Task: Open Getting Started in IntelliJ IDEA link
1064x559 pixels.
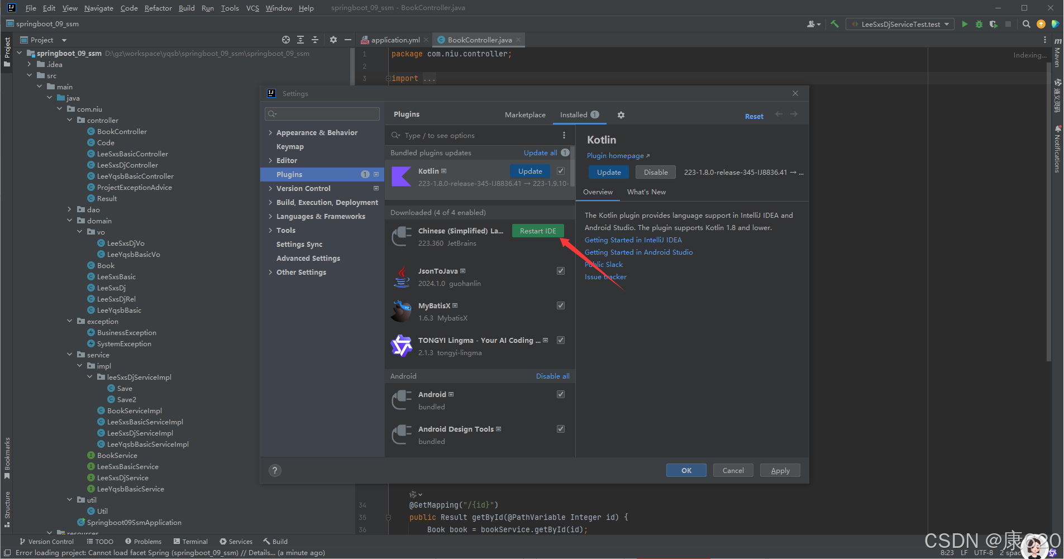Action: (x=633, y=240)
